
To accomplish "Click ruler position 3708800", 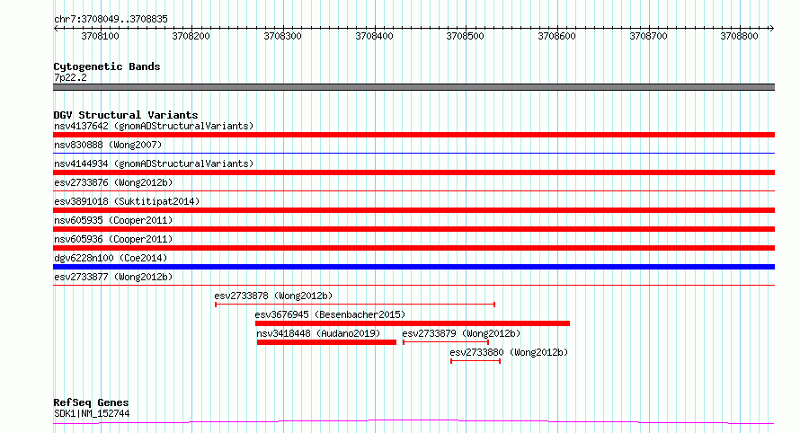I will point(739,36).
